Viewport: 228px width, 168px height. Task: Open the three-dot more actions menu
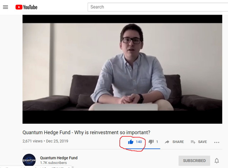pyautogui.click(x=217, y=142)
